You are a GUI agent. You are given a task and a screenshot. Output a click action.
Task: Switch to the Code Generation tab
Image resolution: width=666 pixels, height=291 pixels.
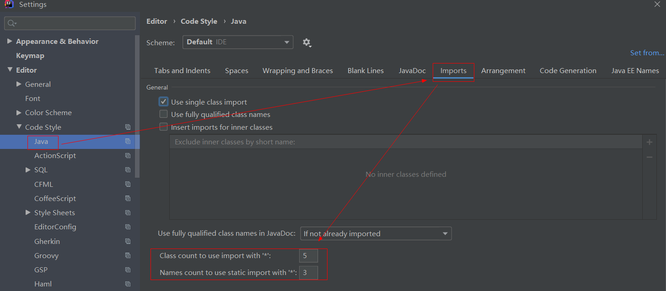pyautogui.click(x=568, y=71)
